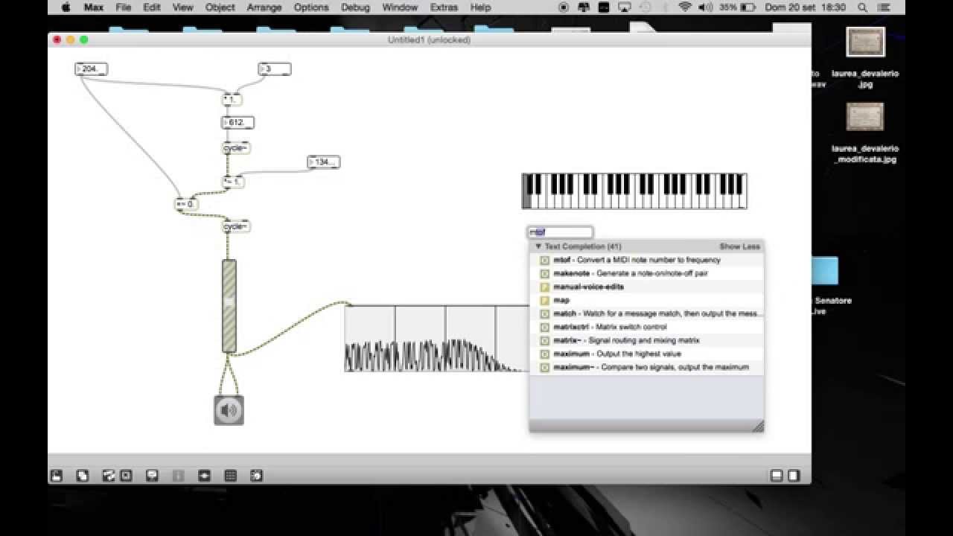Click the battery 35% indicator
953x536 pixels.
click(x=738, y=7)
